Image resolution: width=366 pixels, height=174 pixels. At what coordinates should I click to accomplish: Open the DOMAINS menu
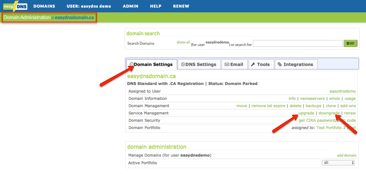pos(44,6)
